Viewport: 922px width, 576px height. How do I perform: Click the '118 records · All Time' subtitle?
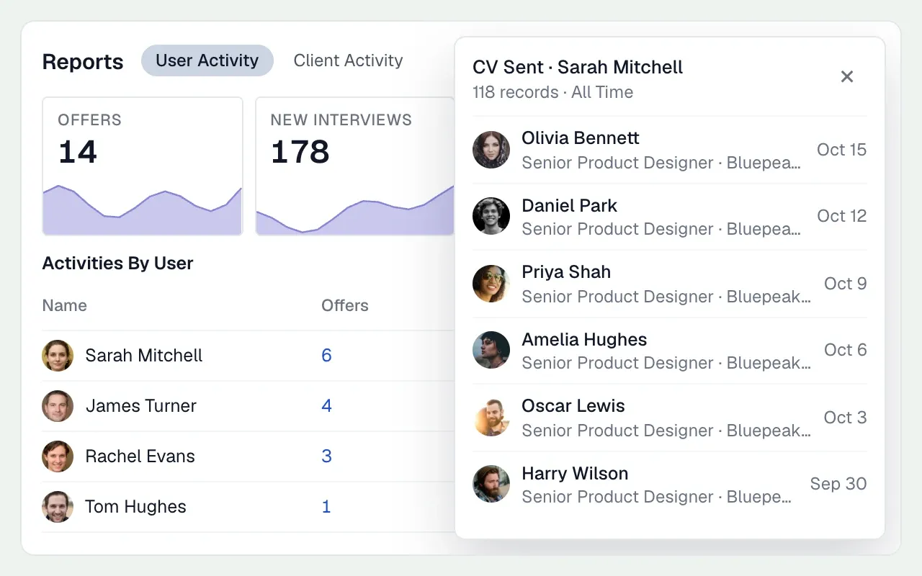click(x=553, y=92)
